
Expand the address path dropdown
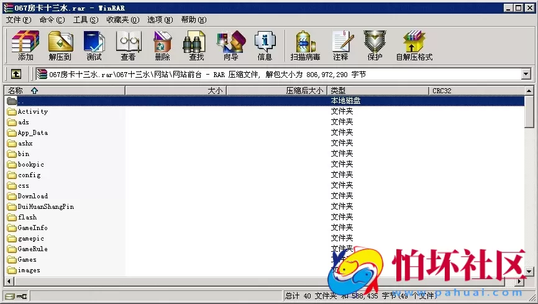[x=526, y=74]
